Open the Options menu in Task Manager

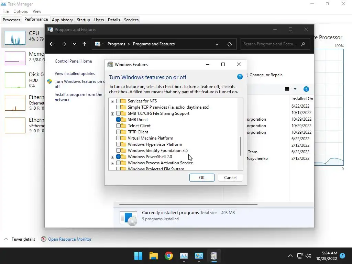pyautogui.click(x=20, y=11)
